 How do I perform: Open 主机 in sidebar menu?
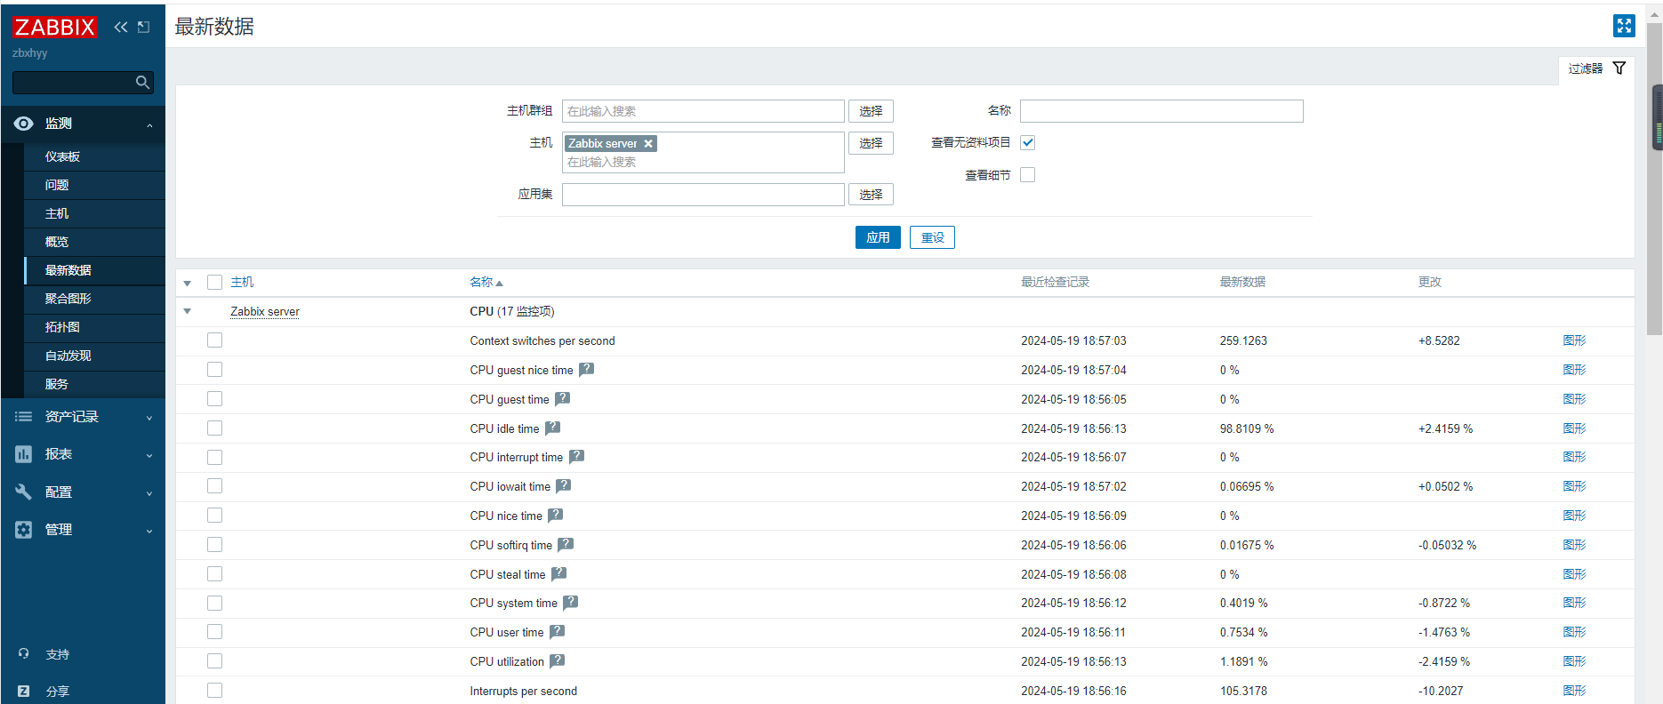95,213
